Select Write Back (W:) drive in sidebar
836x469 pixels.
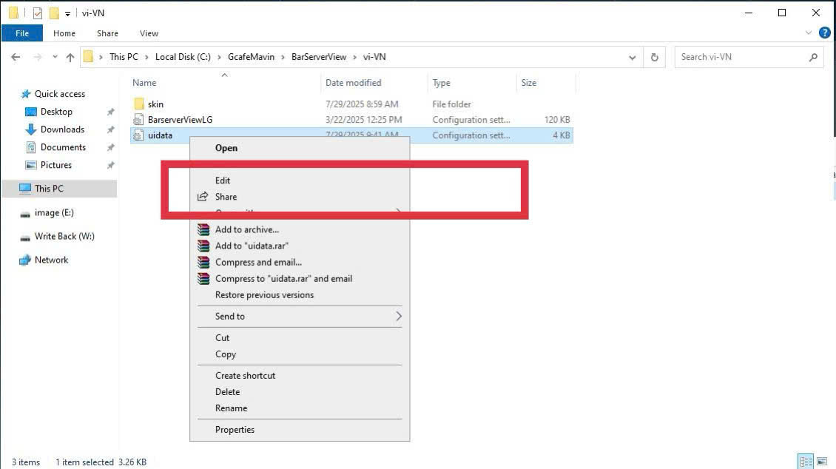coord(64,237)
